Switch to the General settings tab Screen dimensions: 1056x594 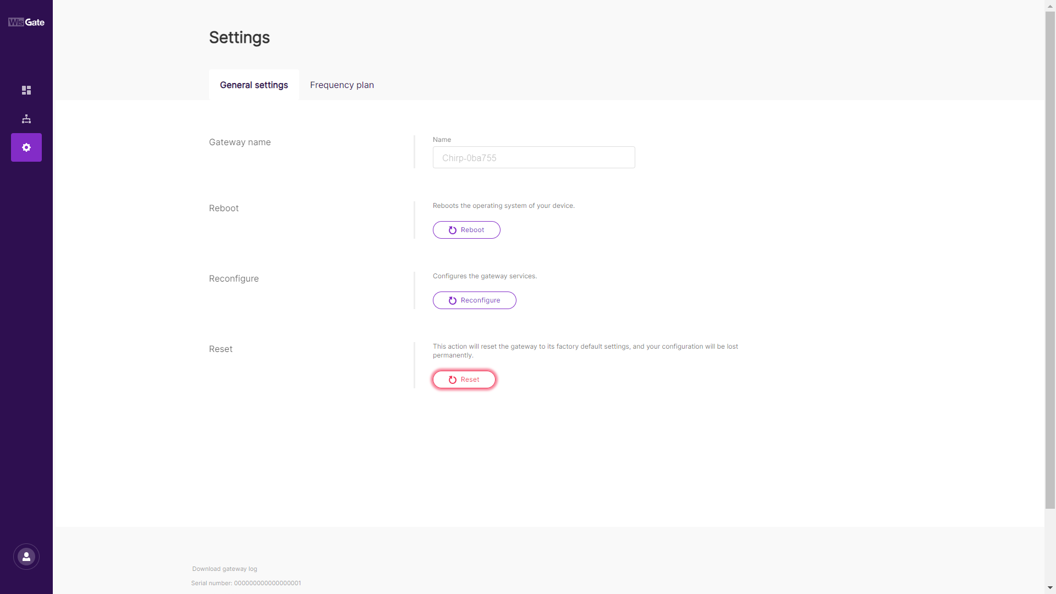(254, 85)
